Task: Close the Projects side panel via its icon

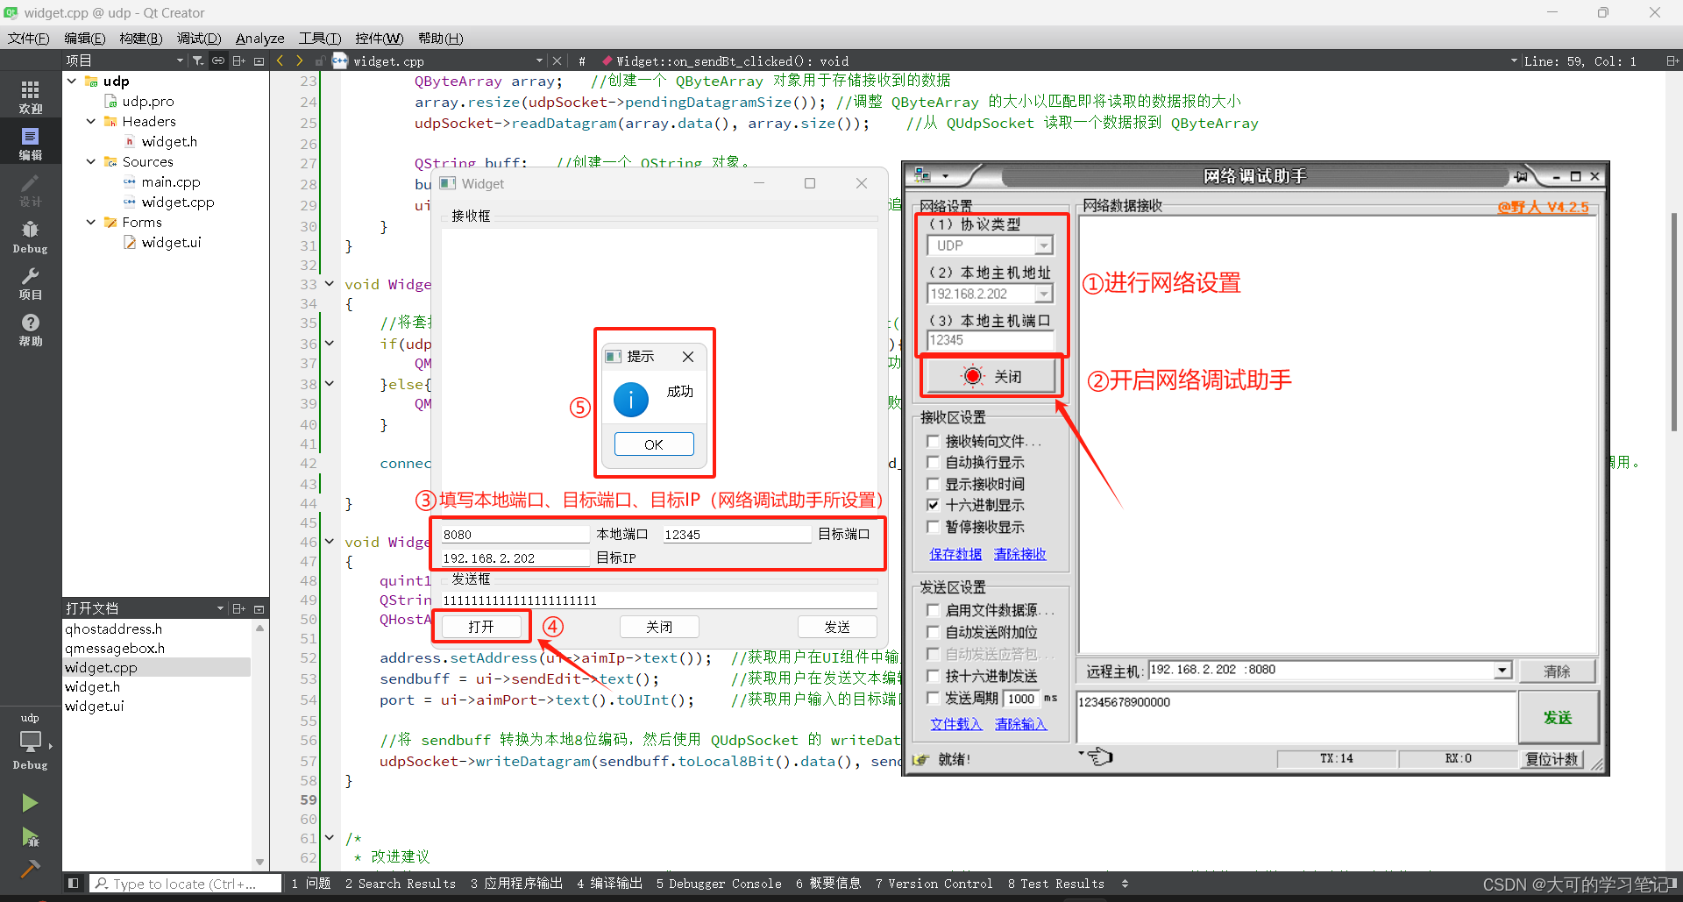Action: (259, 60)
